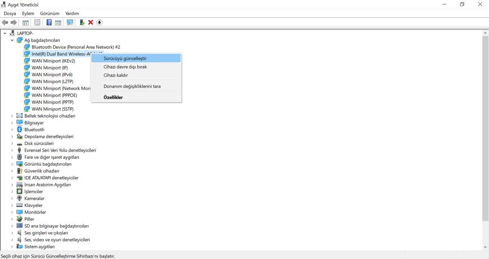Click the show/hide console tree icon
The image size is (489, 259).
26,22
